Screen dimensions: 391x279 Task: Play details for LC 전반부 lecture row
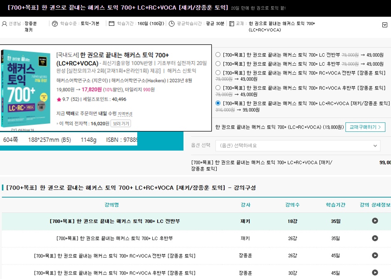coord(375,221)
